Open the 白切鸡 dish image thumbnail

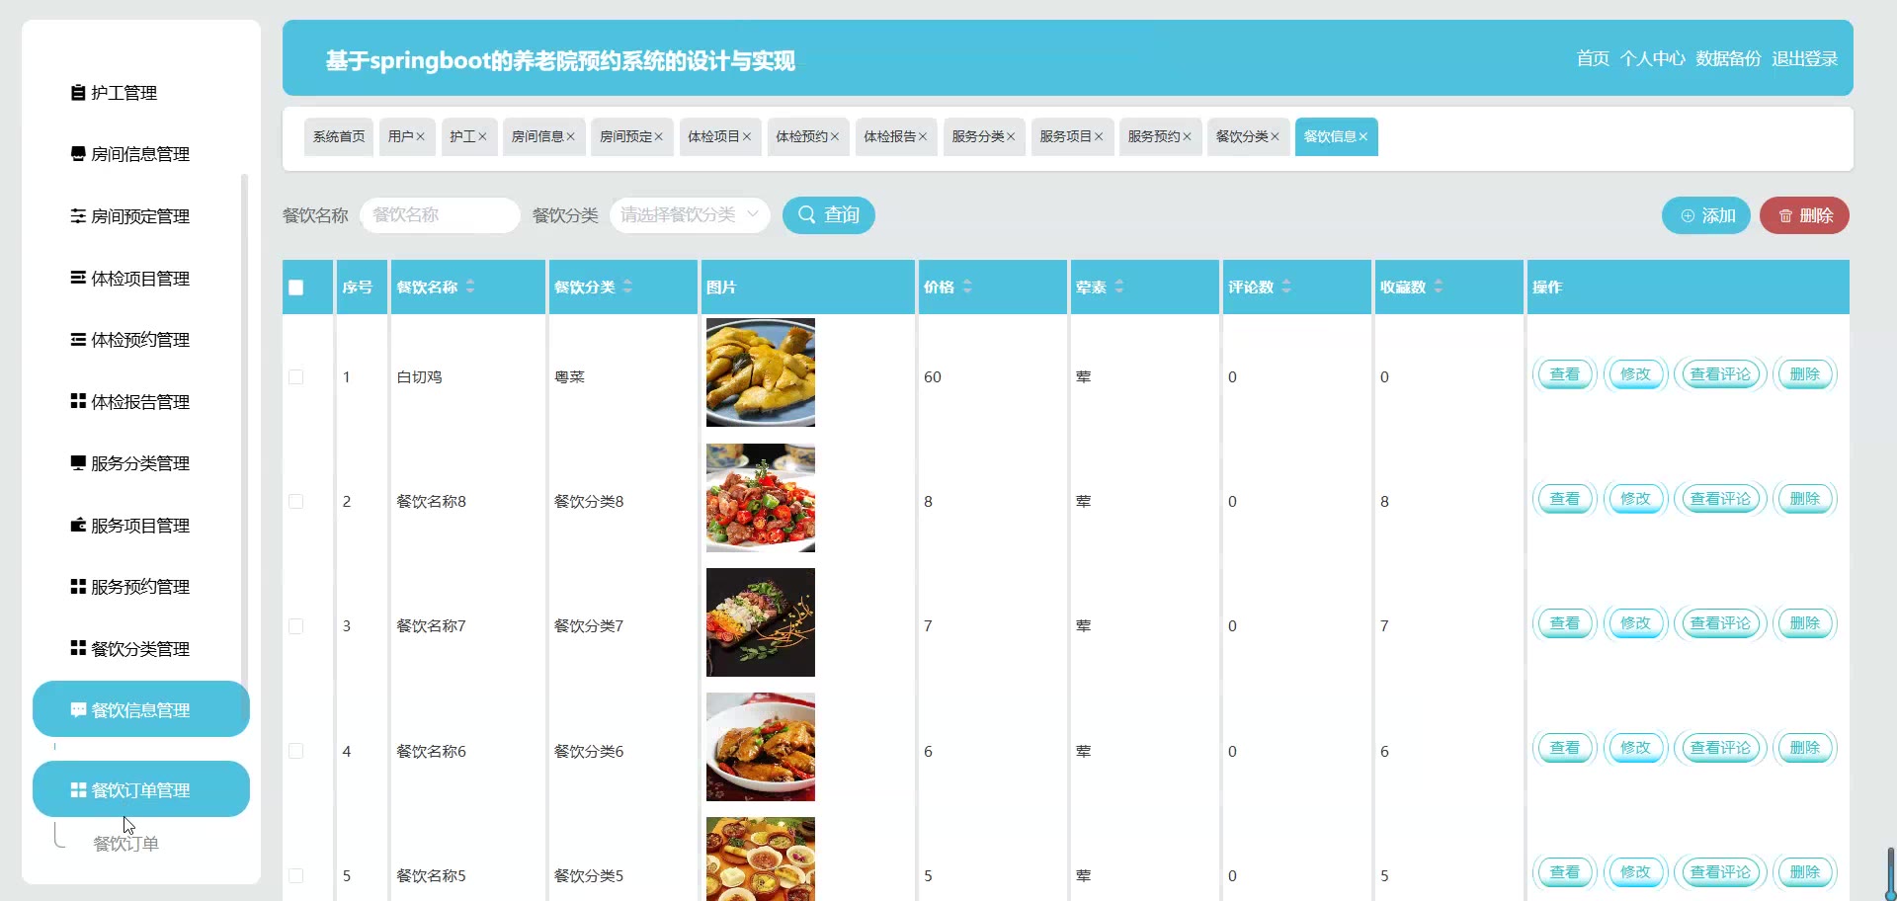[x=761, y=372]
